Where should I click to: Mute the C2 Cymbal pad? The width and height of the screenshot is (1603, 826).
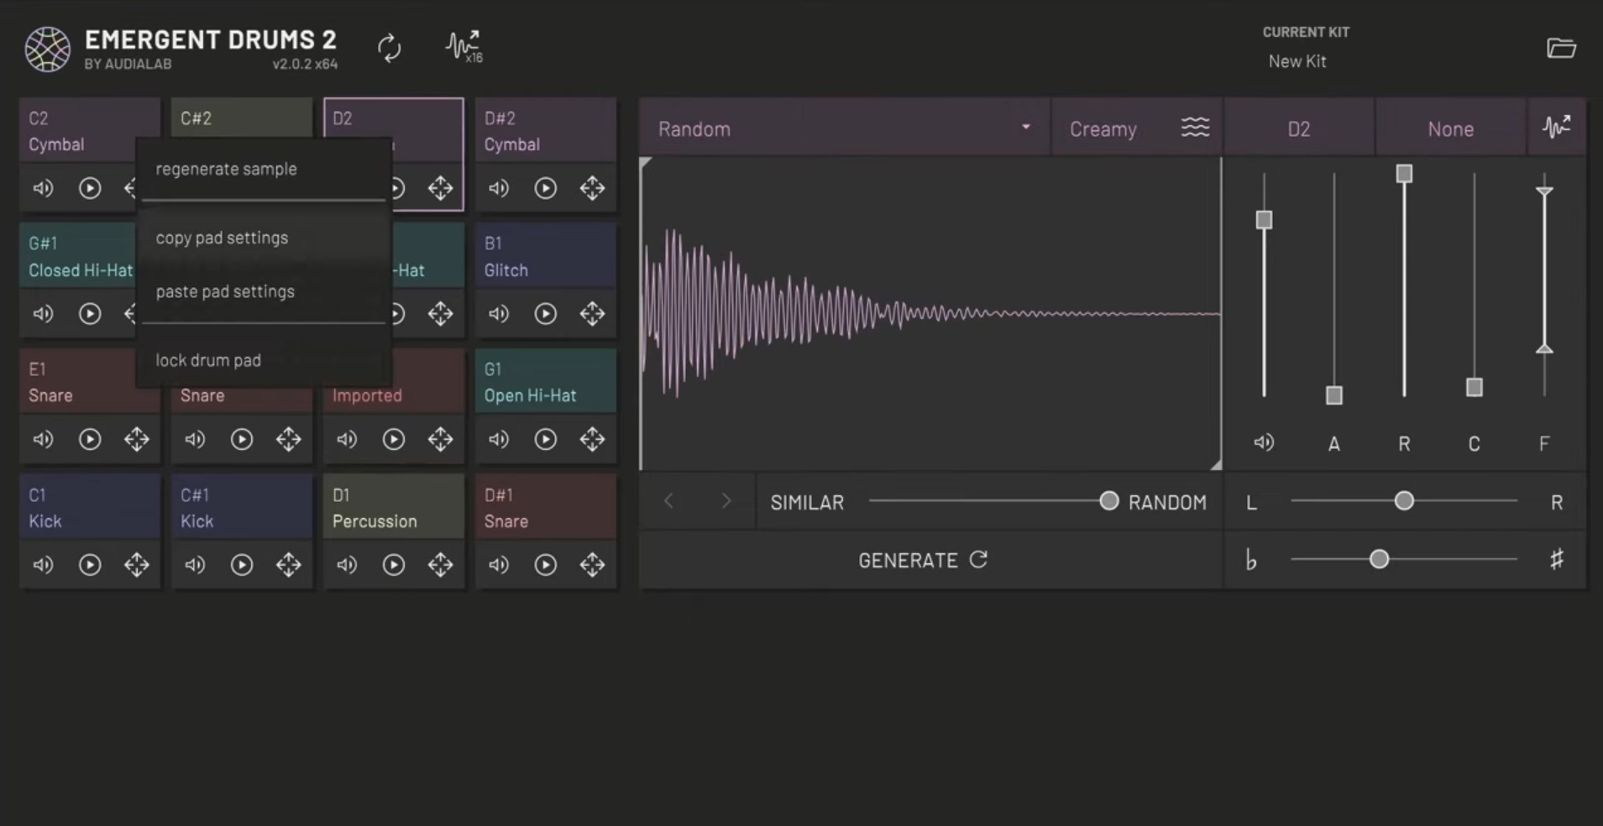tap(43, 188)
